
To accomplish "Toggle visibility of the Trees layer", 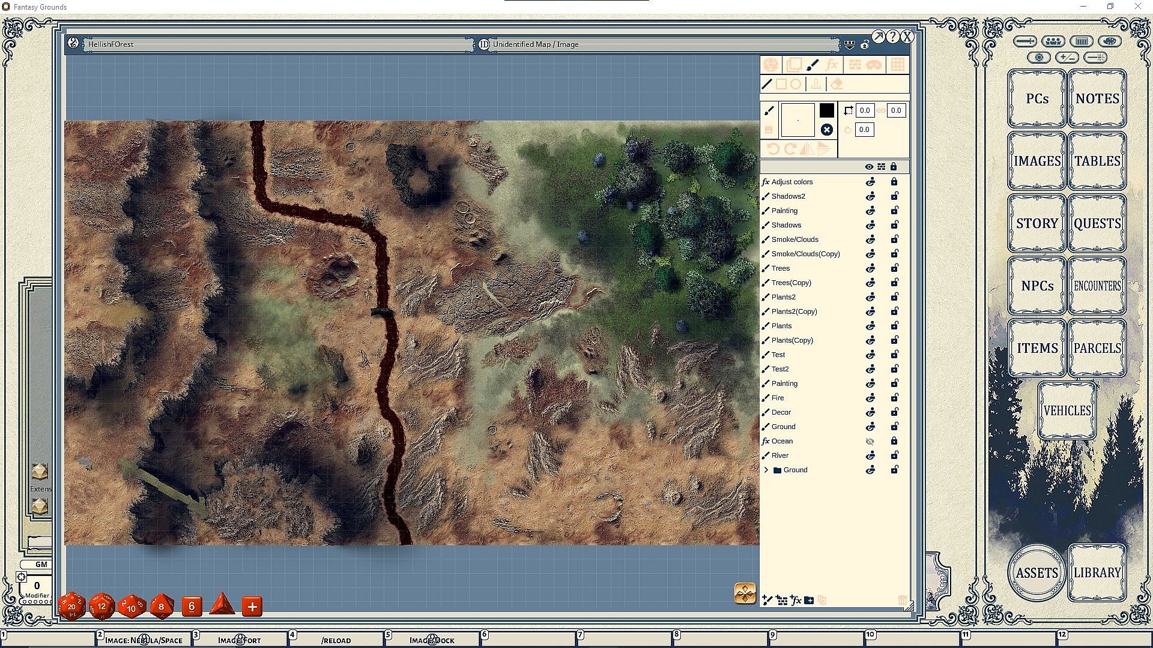I will (x=870, y=268).
